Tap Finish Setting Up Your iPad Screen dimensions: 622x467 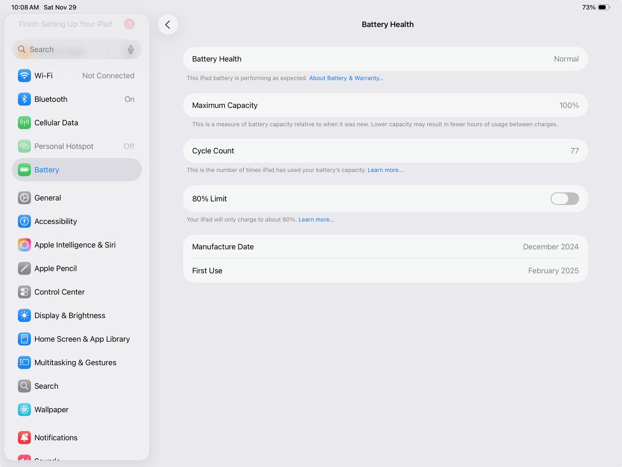(65, 24)
